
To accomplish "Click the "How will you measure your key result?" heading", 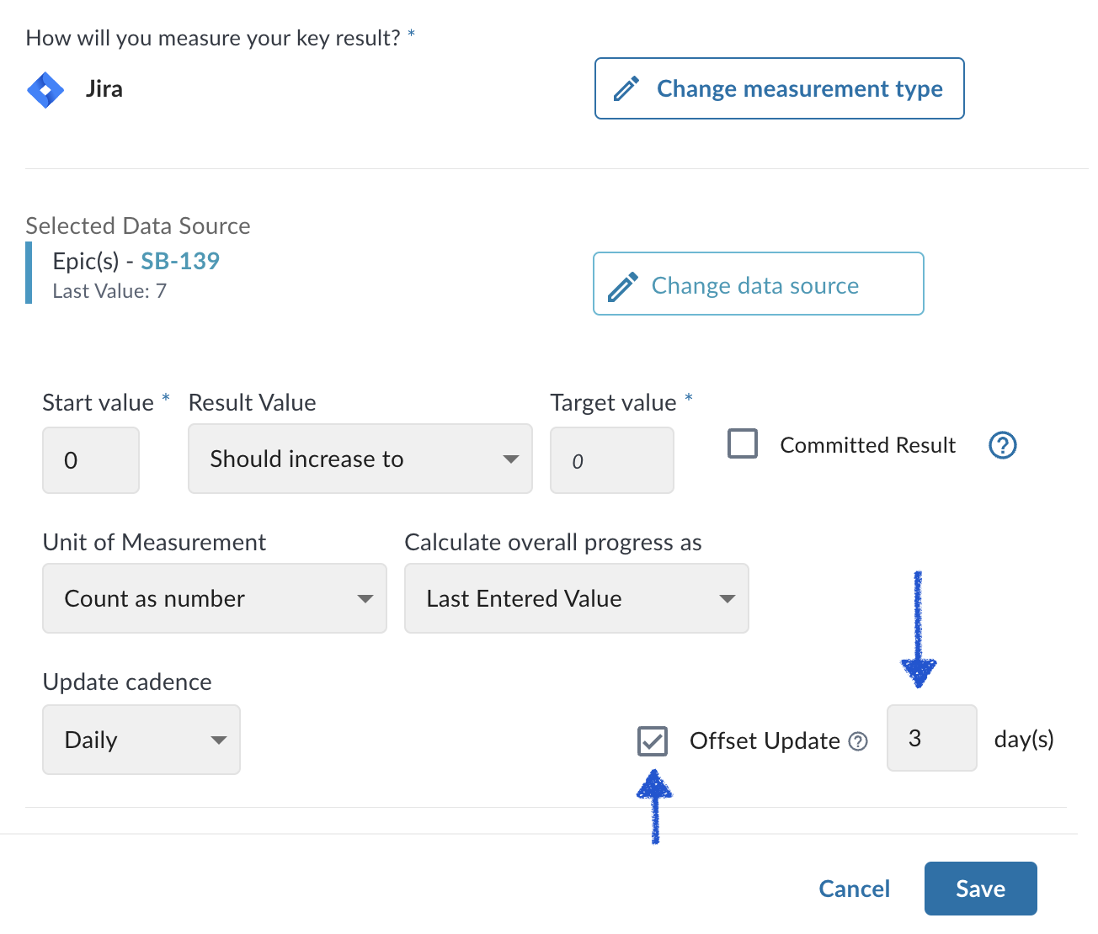I will pos(213,38).
